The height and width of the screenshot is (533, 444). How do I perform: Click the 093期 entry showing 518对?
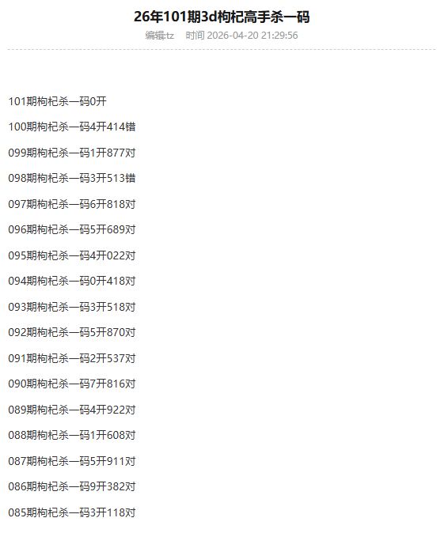click(72, 307)
